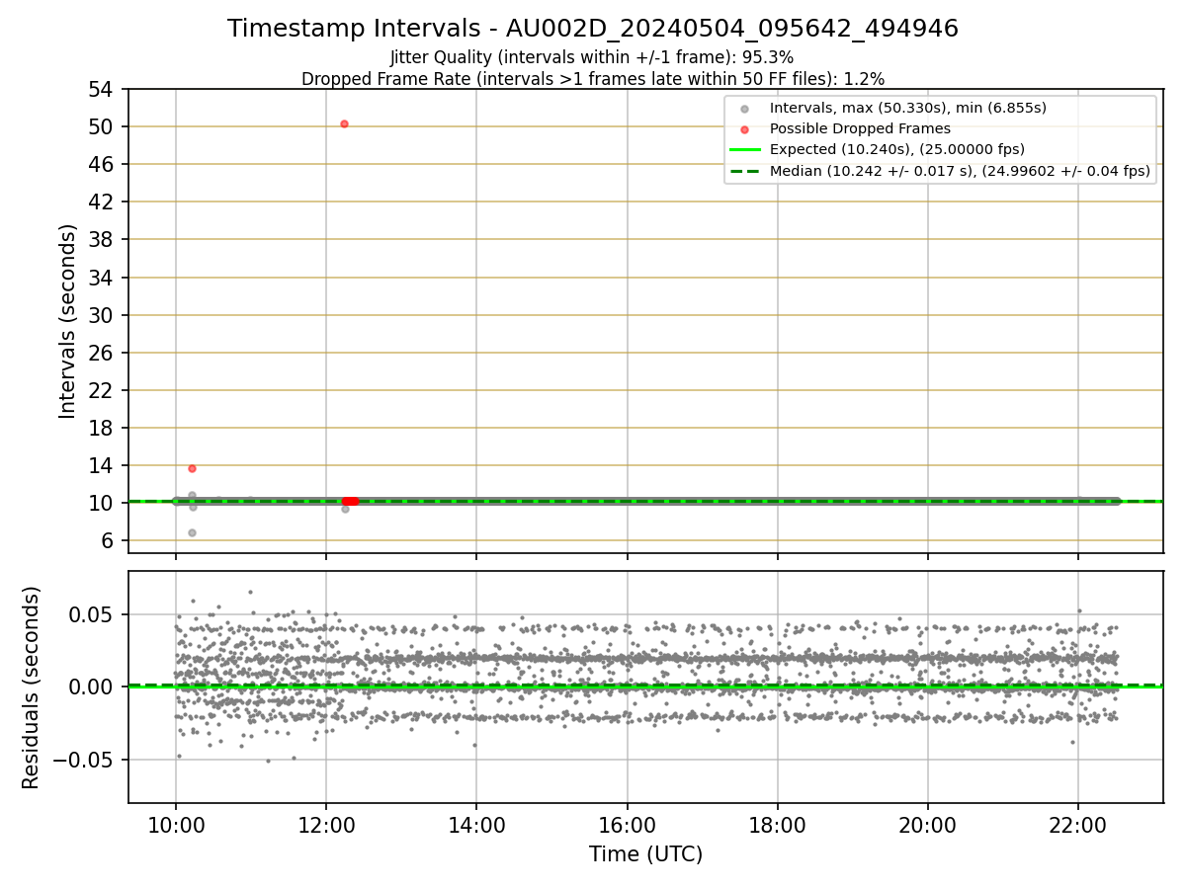Click the red marker icon in the legend

[x=744, y=129]
